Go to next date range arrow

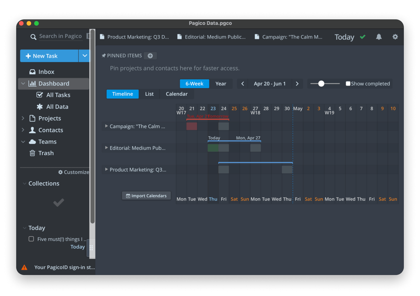point(297,84)
